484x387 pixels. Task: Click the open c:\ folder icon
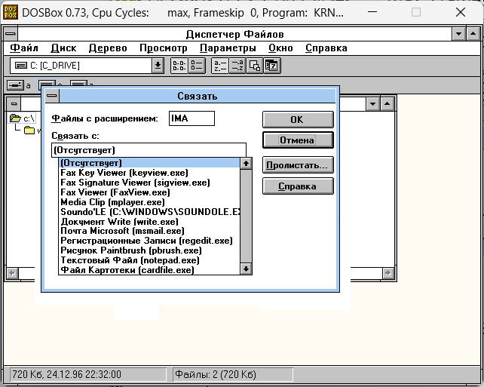click(x=15, y=118)
